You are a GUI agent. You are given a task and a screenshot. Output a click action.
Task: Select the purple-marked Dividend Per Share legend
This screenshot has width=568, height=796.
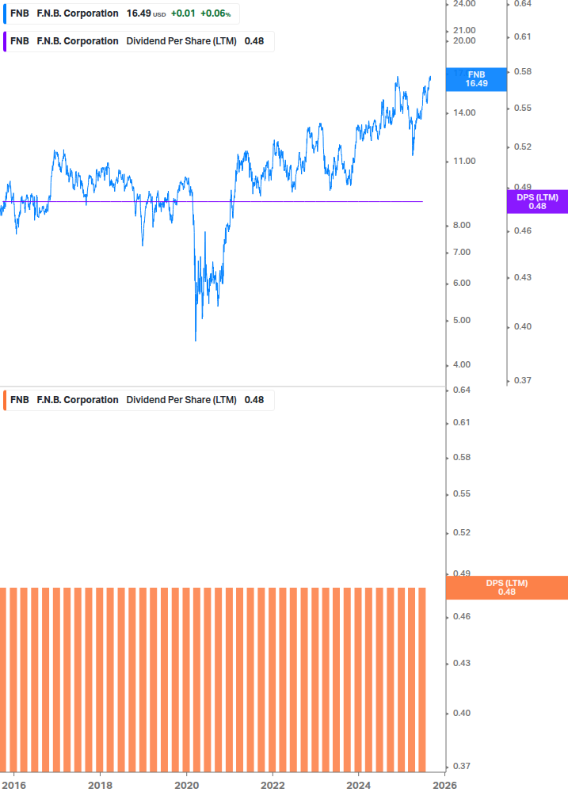click(139, 41)
